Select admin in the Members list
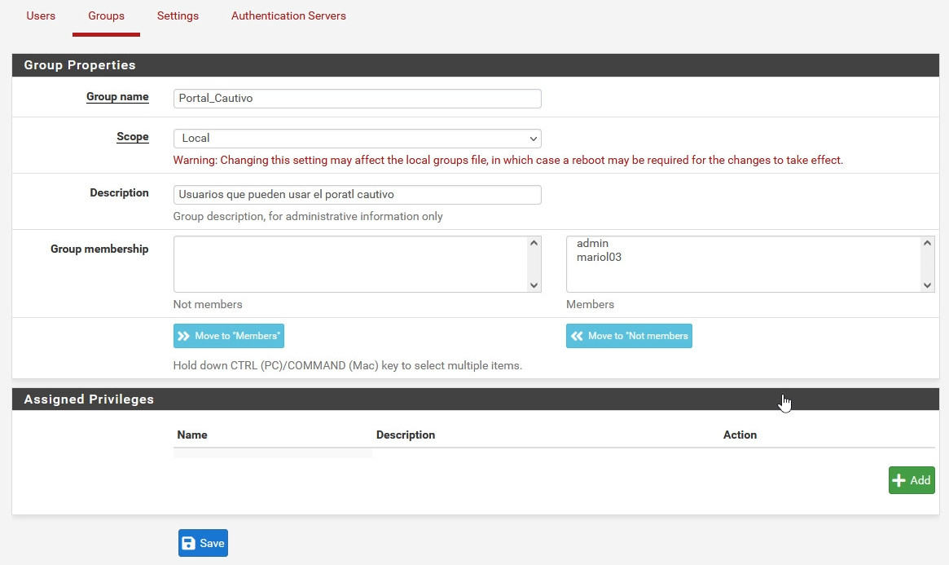The height and width of the screenshot is (565, 949). (592, 243)
